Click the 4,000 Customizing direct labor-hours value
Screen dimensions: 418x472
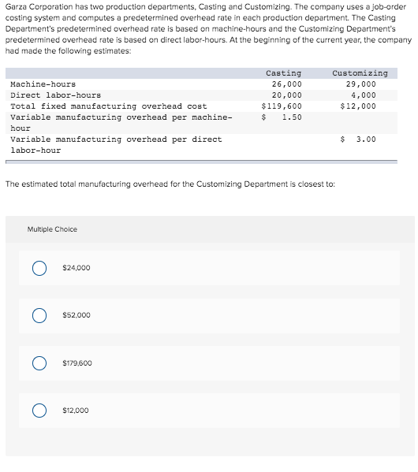pos(363,95)
